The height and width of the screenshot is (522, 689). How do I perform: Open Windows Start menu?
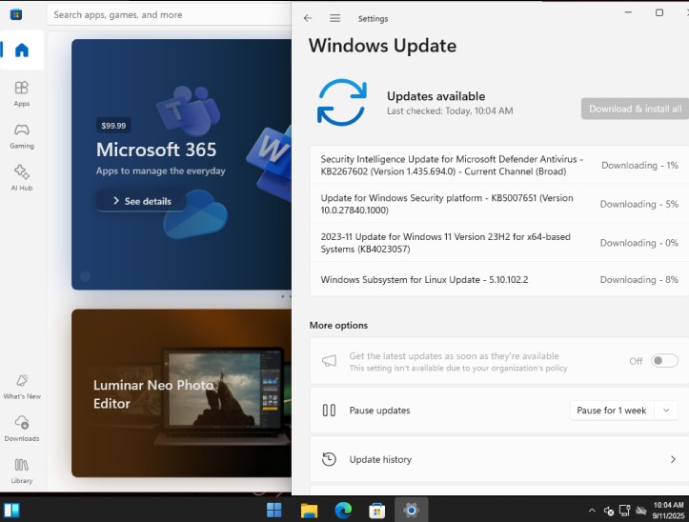point(274,511)
